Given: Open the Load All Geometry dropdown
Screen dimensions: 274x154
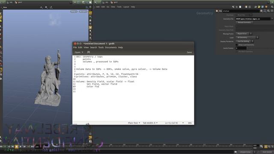Looking at the screenshot, I should pyautogui.click(x=247, y=37).
